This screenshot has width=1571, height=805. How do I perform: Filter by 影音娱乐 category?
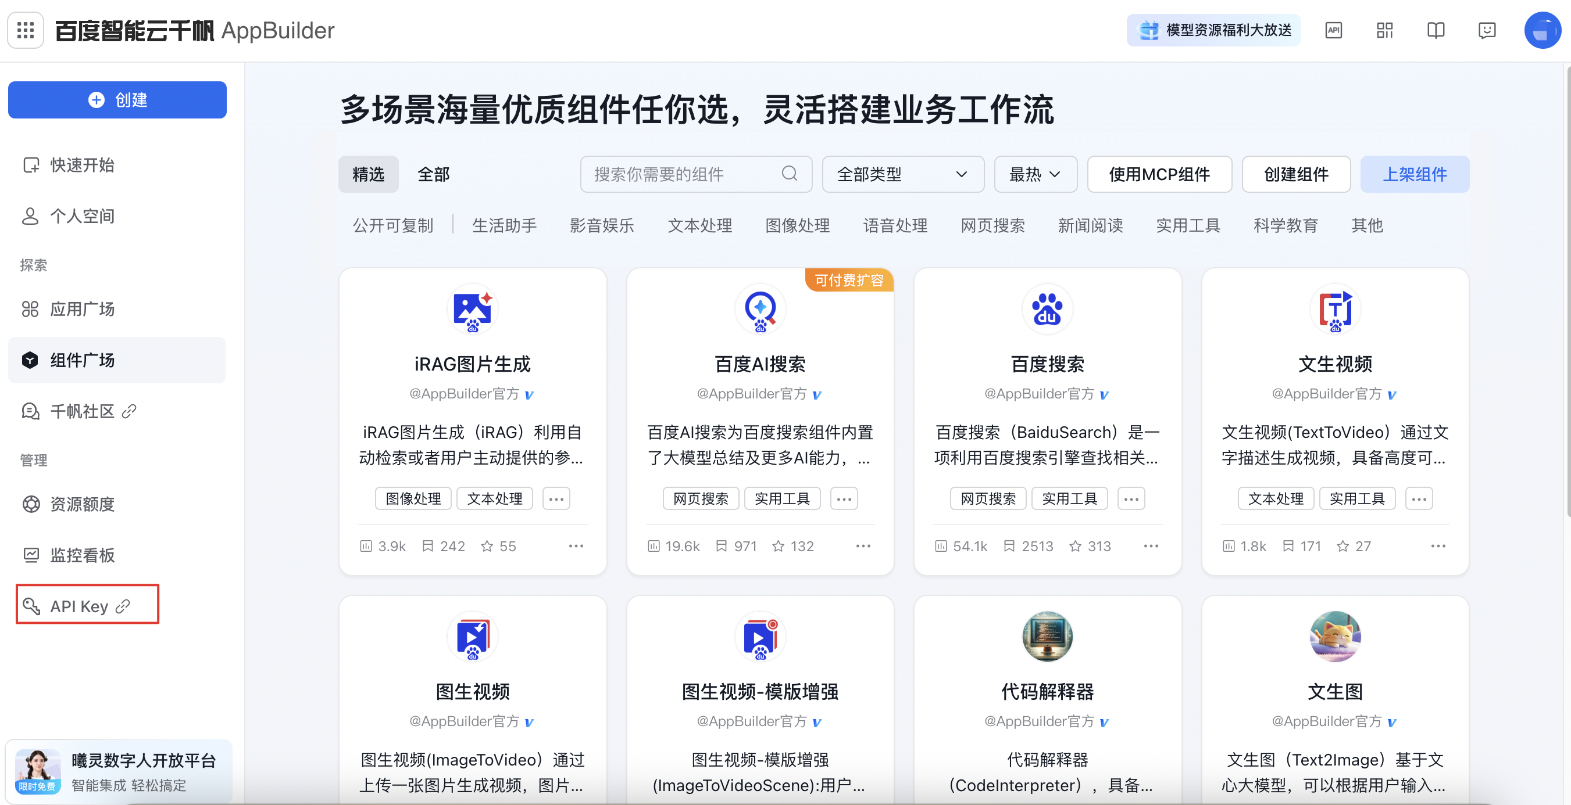pos(602,225)
